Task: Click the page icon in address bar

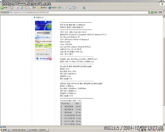Action: tap(8, 13)
